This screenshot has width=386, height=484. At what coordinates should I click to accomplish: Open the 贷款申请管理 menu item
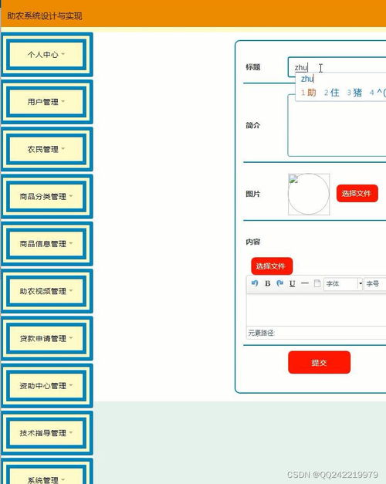[46, 338]
